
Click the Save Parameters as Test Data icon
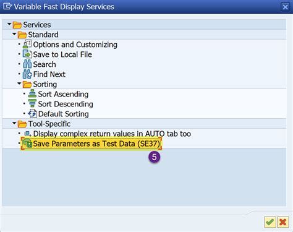tap(27, 144)
